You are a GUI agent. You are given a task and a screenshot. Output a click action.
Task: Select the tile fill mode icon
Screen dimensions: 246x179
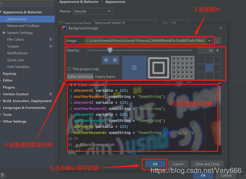[183, 68]
